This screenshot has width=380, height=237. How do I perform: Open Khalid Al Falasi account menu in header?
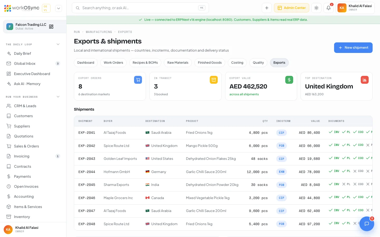pos(355,8)
